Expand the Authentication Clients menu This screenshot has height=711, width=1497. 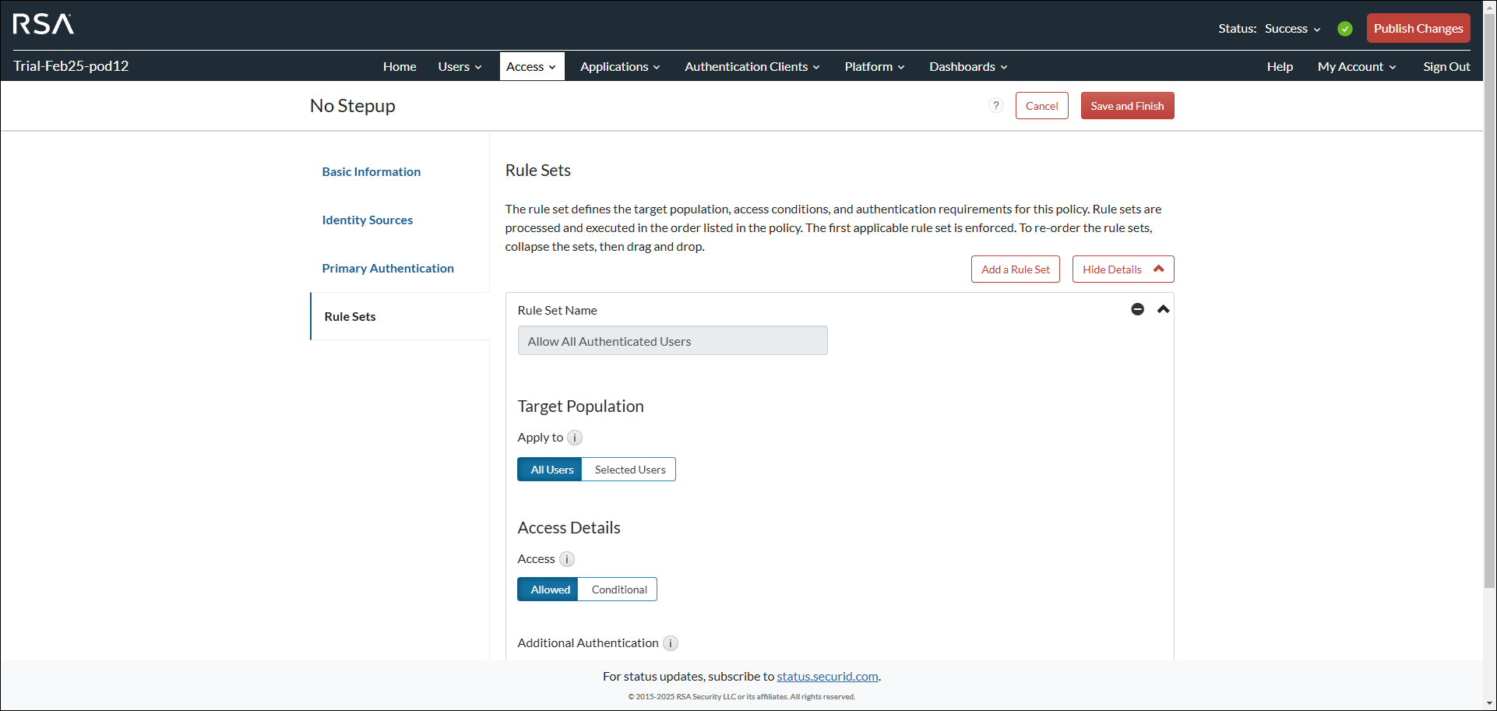752,67
